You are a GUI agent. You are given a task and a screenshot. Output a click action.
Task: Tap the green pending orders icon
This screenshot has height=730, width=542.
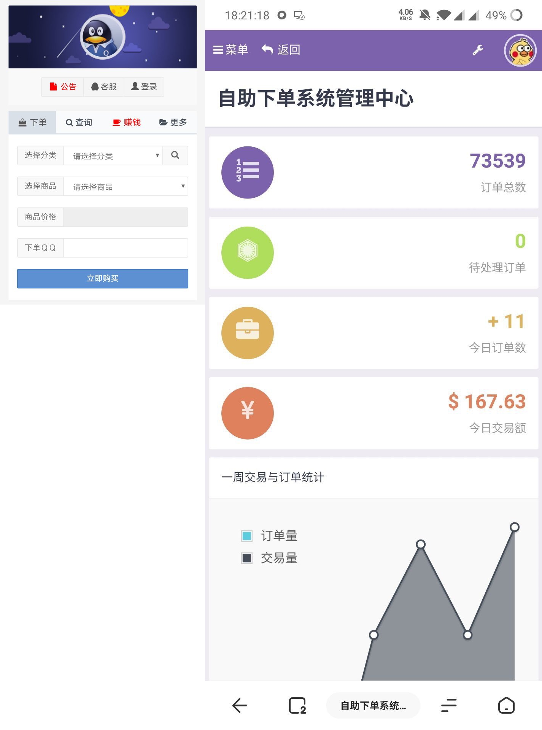(x=248, y=253)
